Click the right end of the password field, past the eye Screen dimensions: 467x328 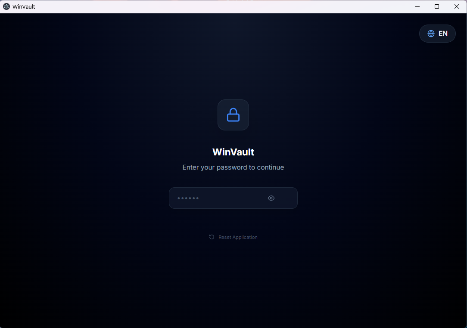[x=286, y=198]
